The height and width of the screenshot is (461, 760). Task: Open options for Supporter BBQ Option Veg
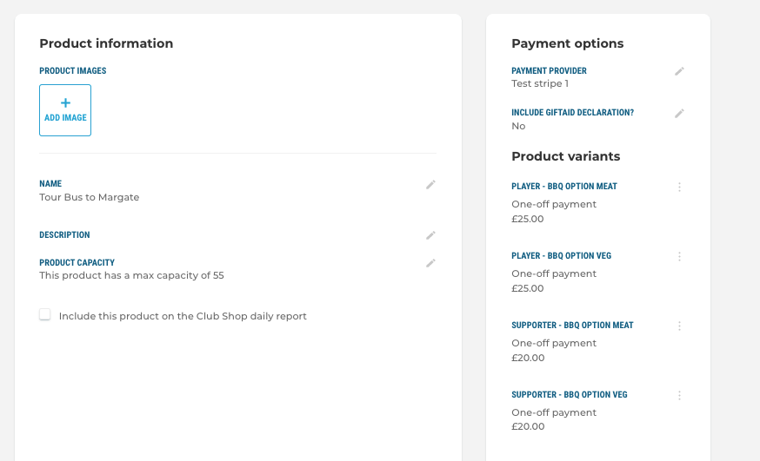coord(679,395)
